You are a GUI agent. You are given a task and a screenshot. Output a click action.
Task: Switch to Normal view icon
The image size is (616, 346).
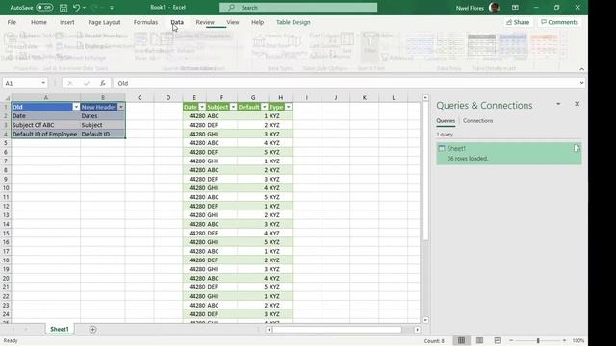tap(461, 340)
